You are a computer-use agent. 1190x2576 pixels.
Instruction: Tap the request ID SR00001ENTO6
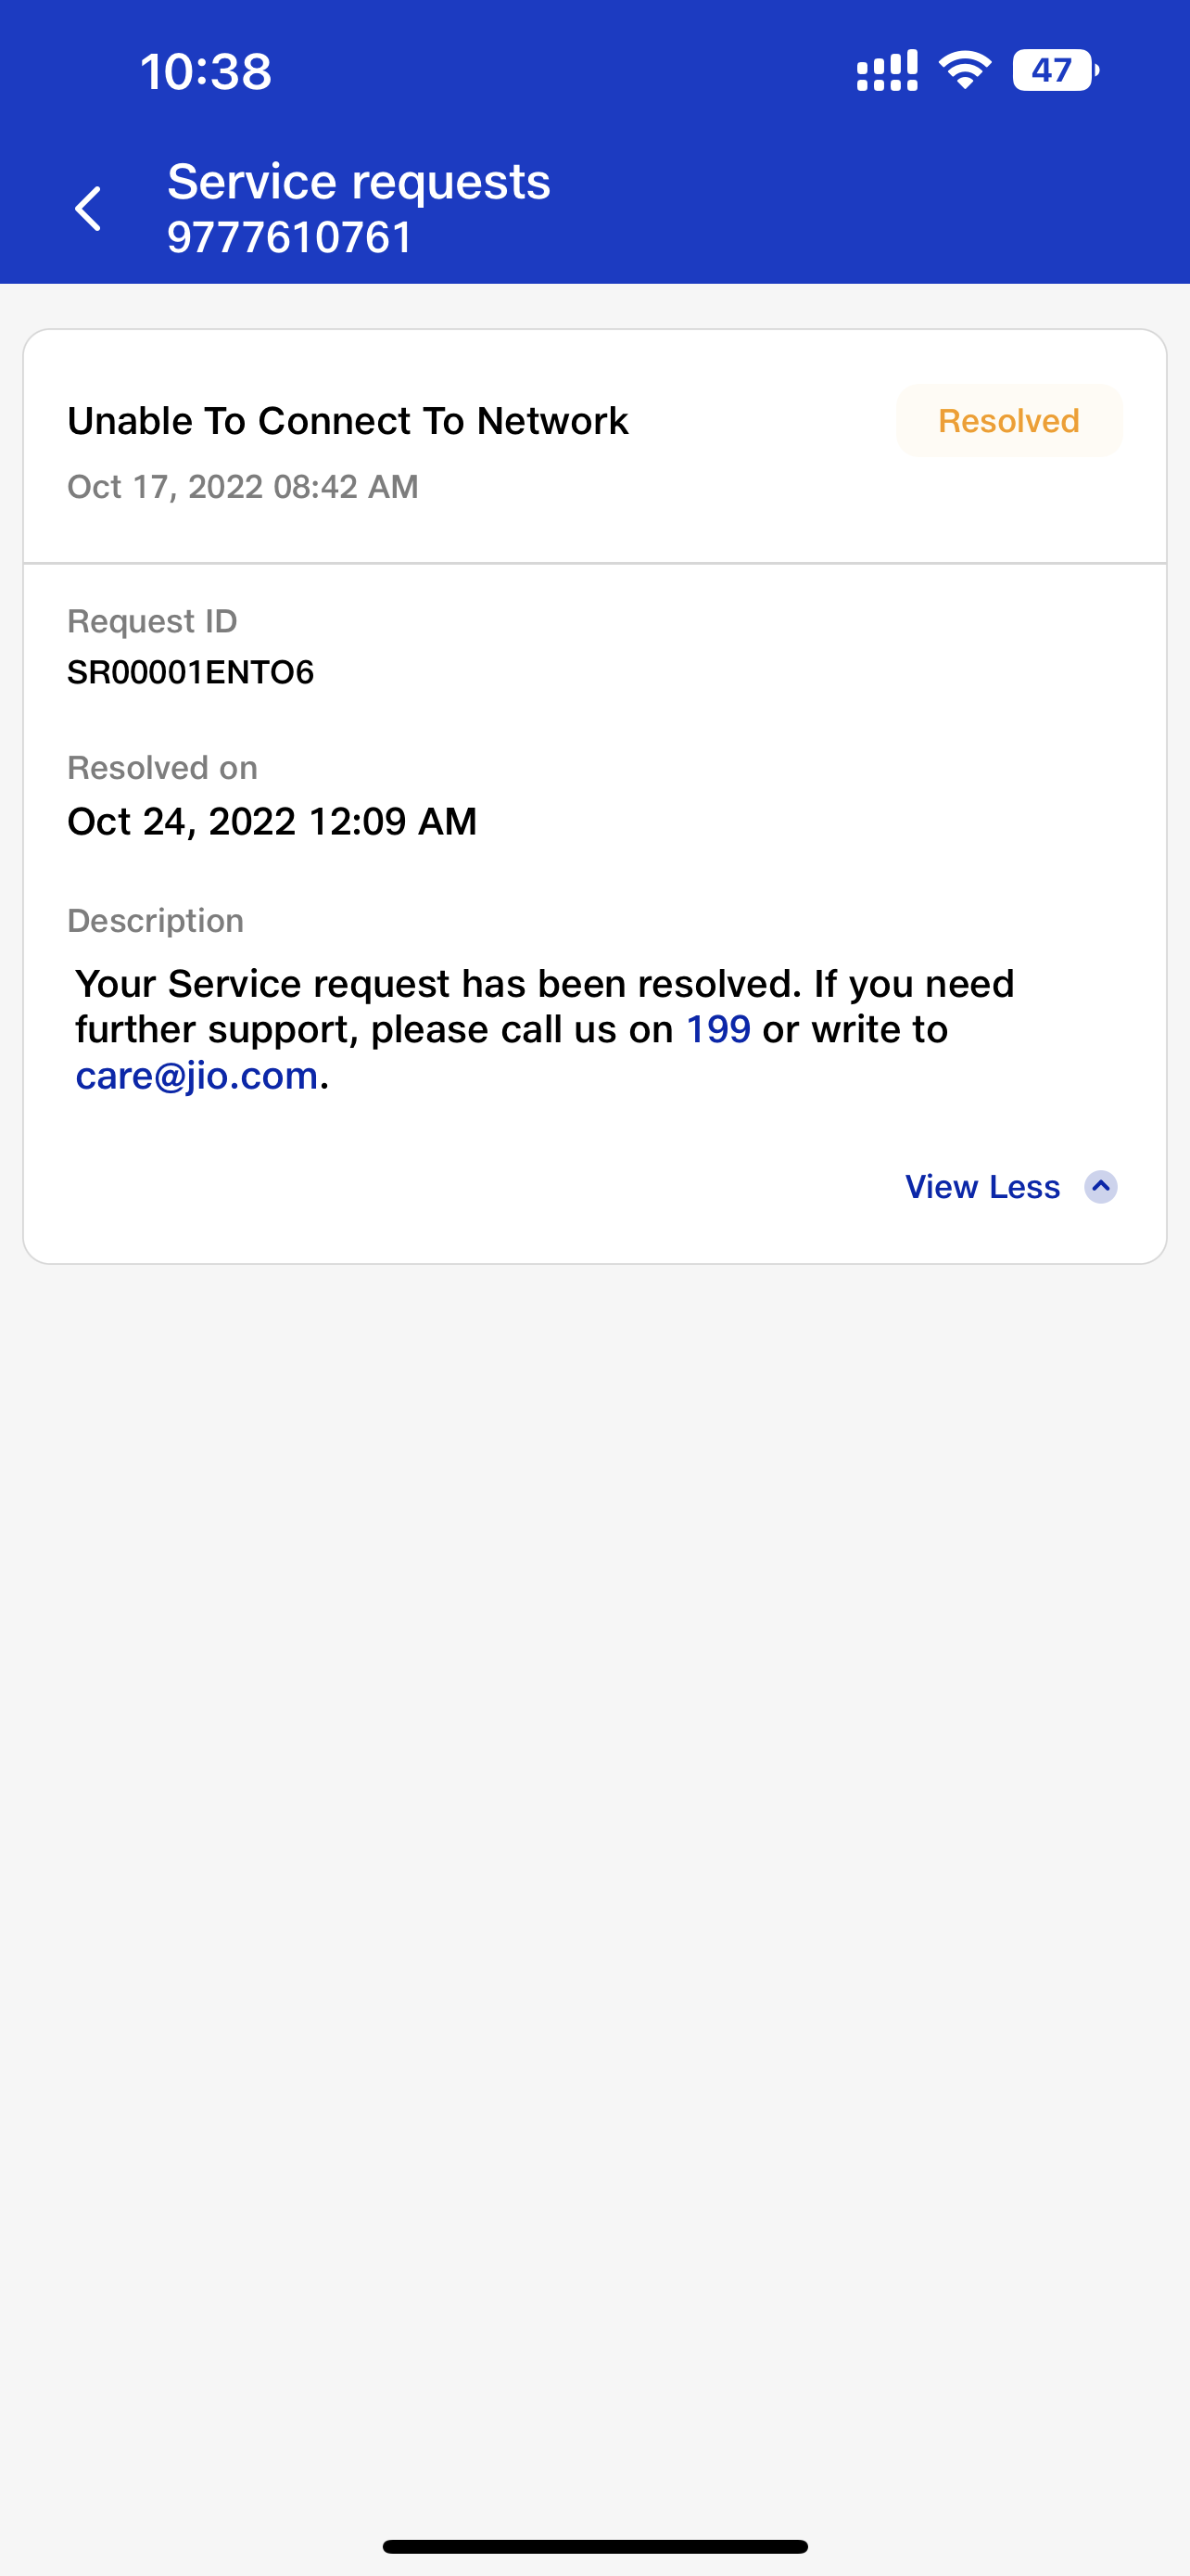point(191,672)
